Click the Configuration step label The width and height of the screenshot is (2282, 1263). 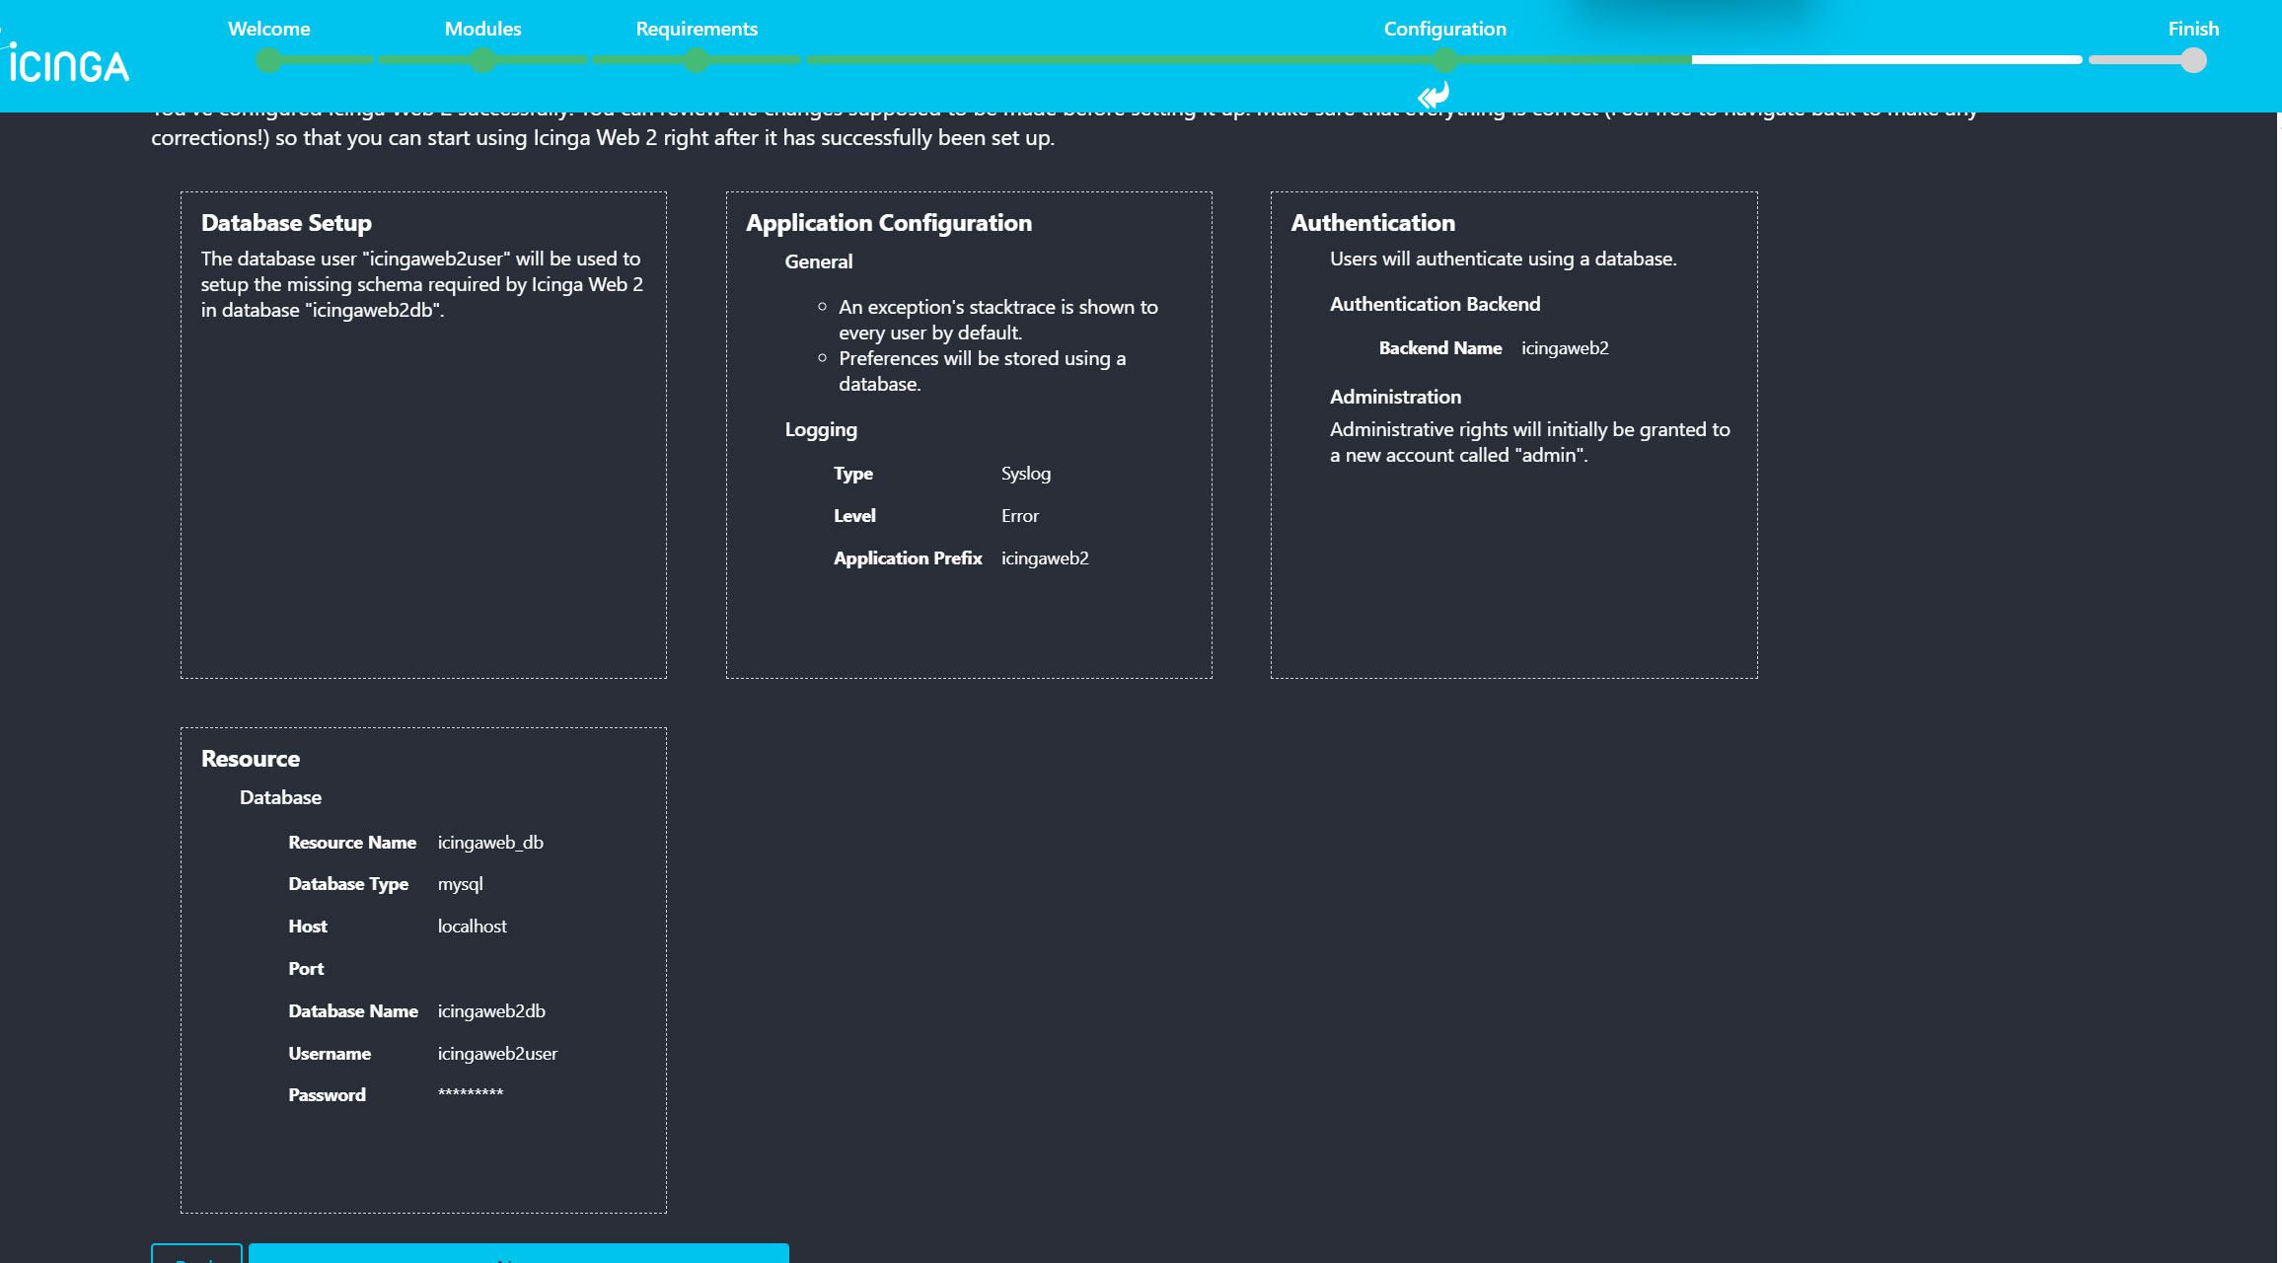(x=1445, y=29)
